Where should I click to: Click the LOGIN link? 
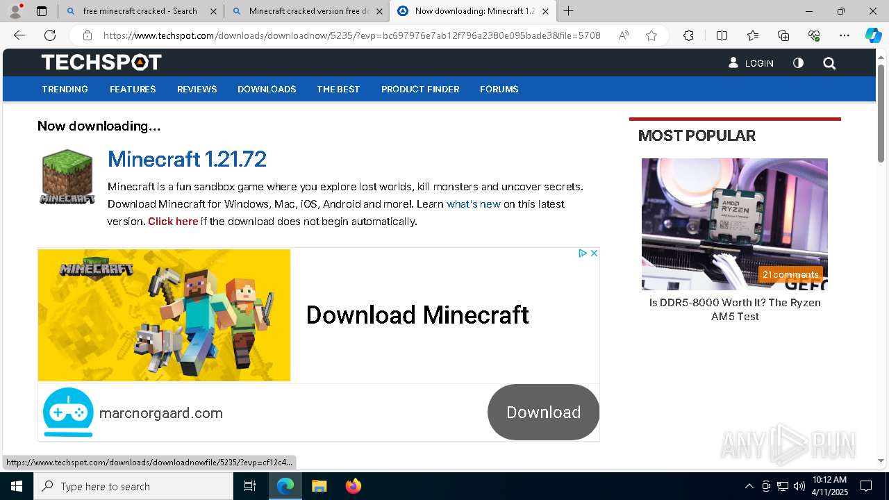751,63
